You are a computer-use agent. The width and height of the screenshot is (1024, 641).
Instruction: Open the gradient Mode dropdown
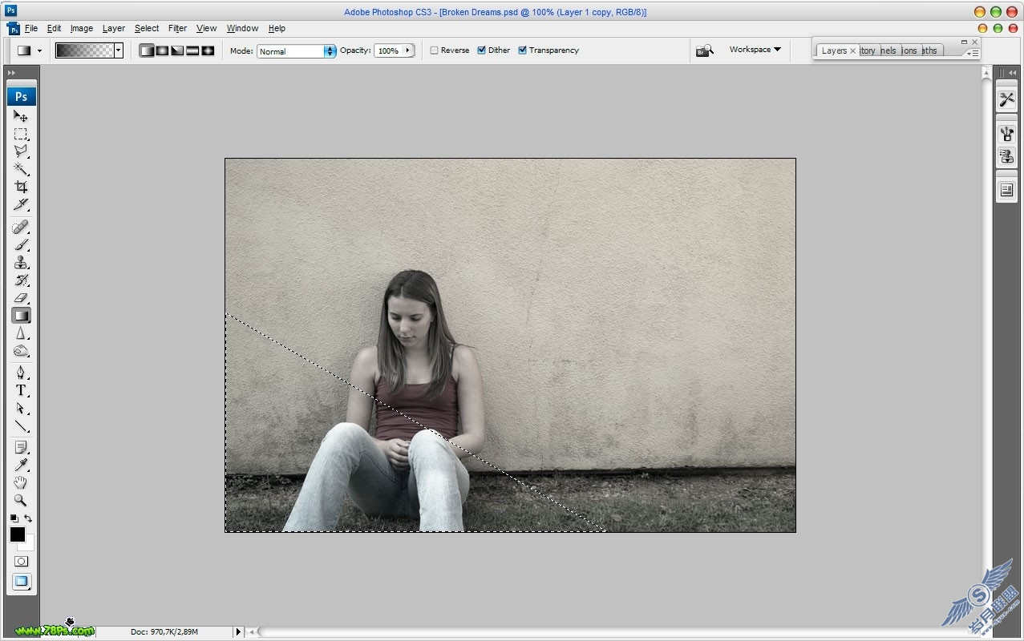[x=297, y=51]
